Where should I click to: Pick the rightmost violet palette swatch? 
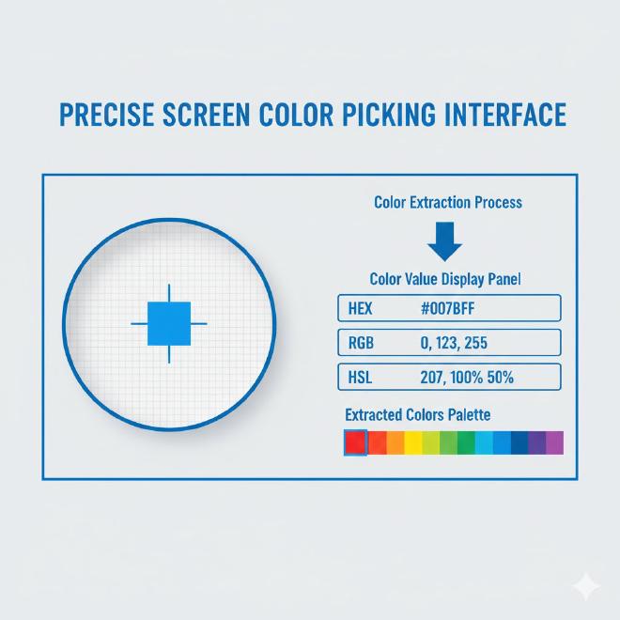(x=554, y=442)
